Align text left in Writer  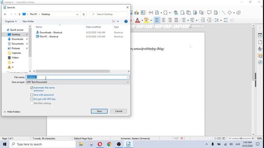point(157,20)
